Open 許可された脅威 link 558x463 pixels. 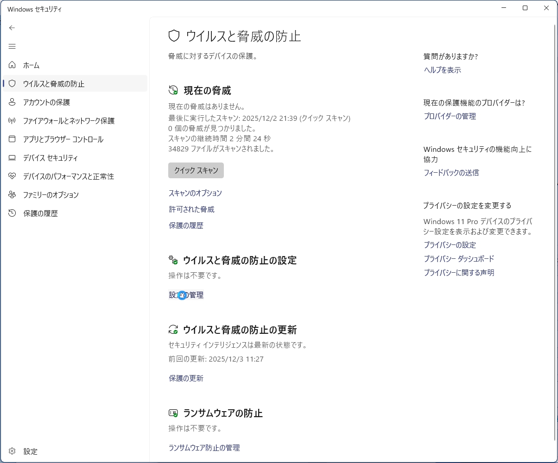pos(191,209)
